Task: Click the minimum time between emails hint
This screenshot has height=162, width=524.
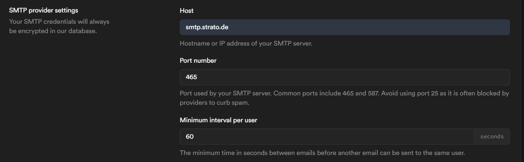Action: [x=322, y=153]
